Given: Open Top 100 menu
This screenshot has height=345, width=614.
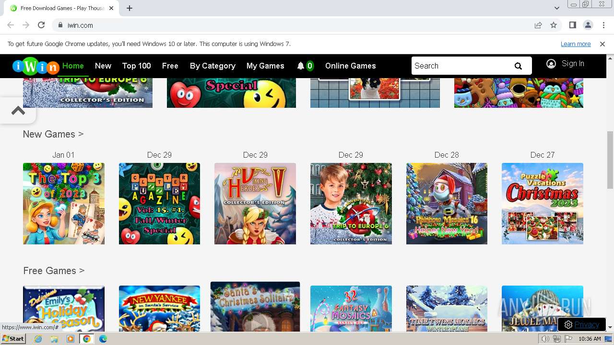Looking at the screenshot, I should coord(137,66).
